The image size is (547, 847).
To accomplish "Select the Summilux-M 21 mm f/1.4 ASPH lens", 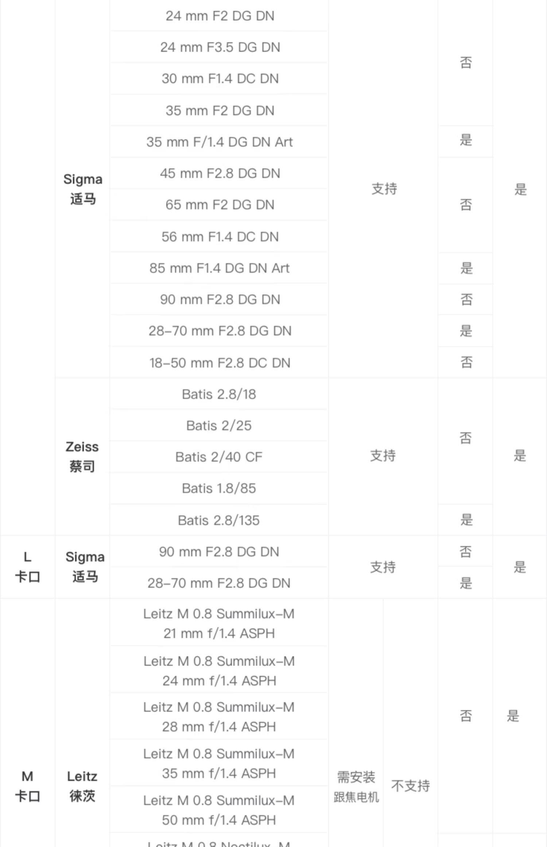I will click(x=219, y=623).
